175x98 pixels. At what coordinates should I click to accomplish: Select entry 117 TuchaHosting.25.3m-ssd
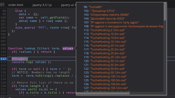click(104, 49)
